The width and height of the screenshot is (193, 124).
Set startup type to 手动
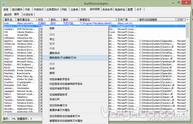(x=75, y=68)
